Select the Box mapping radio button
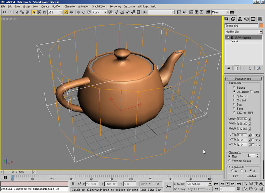This screenshot has width=265, height=193. [235, 104]
